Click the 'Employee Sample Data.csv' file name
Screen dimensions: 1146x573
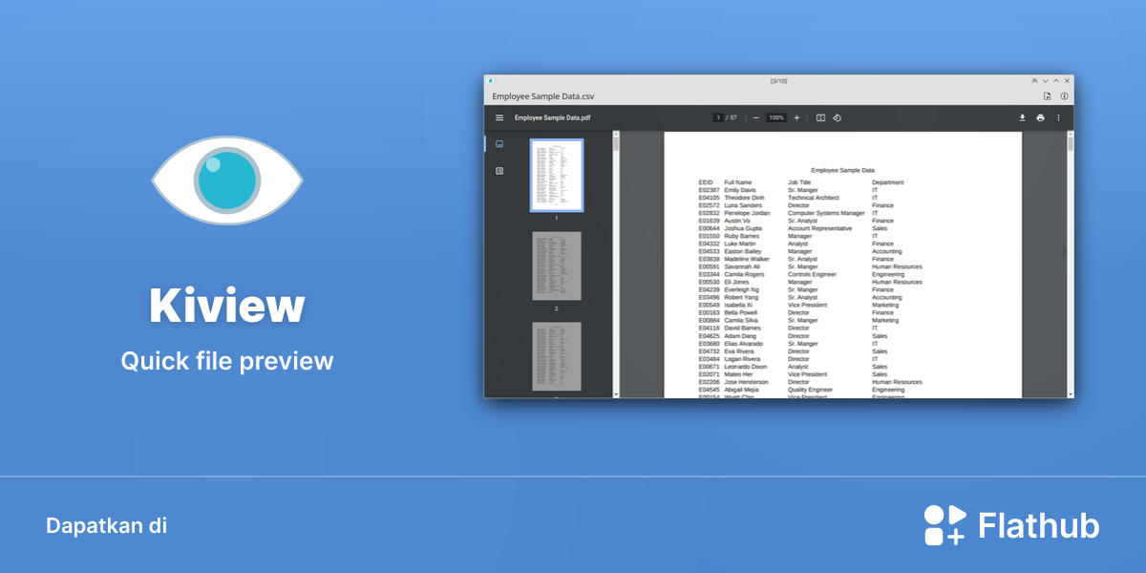tap(543, 96)
